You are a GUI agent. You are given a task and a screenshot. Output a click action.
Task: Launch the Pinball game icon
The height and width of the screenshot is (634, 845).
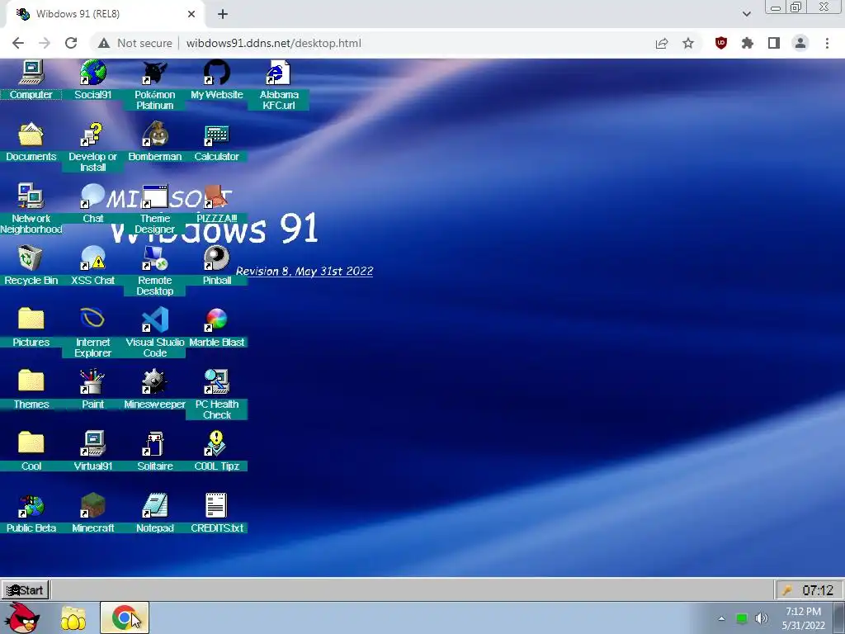click(217, 265)
